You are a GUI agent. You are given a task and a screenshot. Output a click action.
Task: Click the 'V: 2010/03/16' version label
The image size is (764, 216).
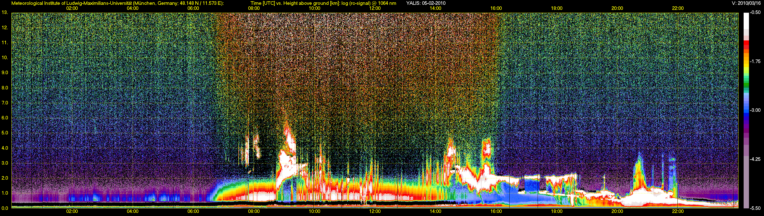click(x=747, y=3)
